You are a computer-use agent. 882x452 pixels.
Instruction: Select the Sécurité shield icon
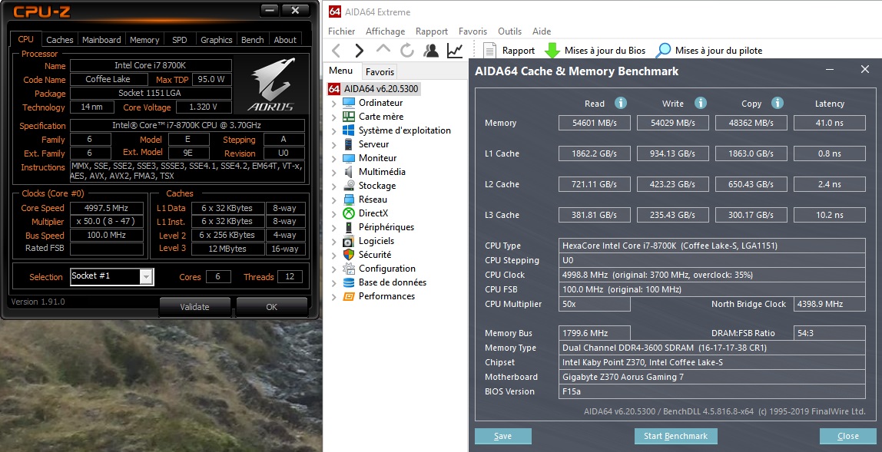click(x=349, y=255)
